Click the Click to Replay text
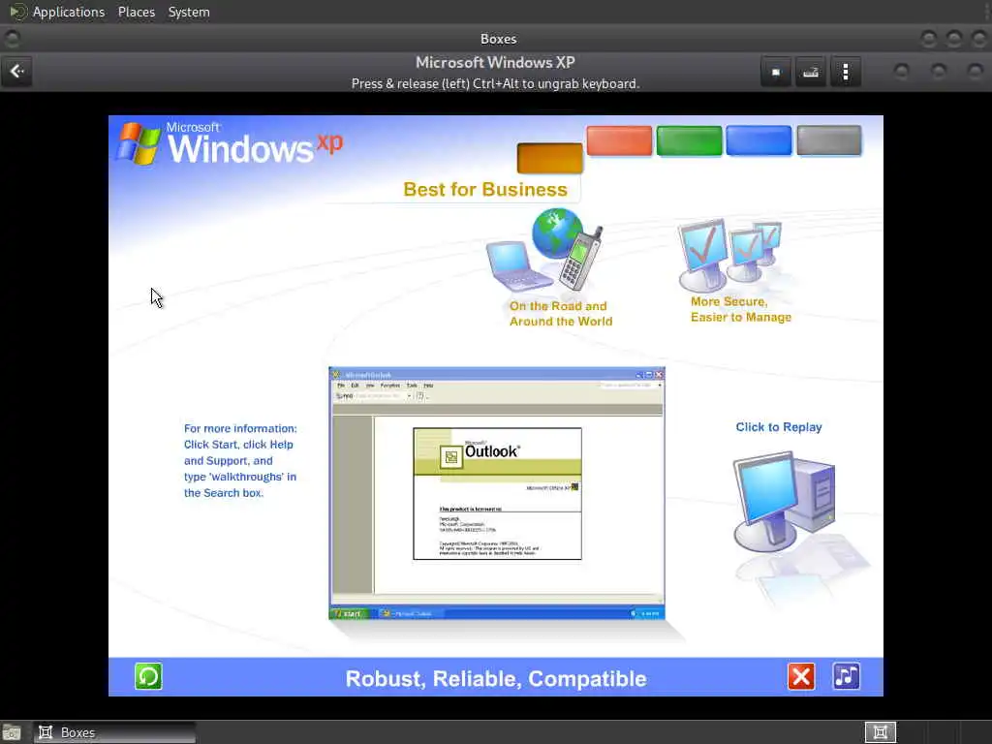This screenshot has height=744, width=992. click(x=779, y=427)
